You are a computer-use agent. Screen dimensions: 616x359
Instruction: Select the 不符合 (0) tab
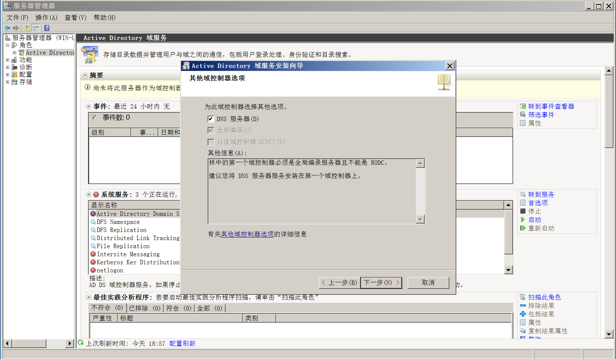coord(107,308)
